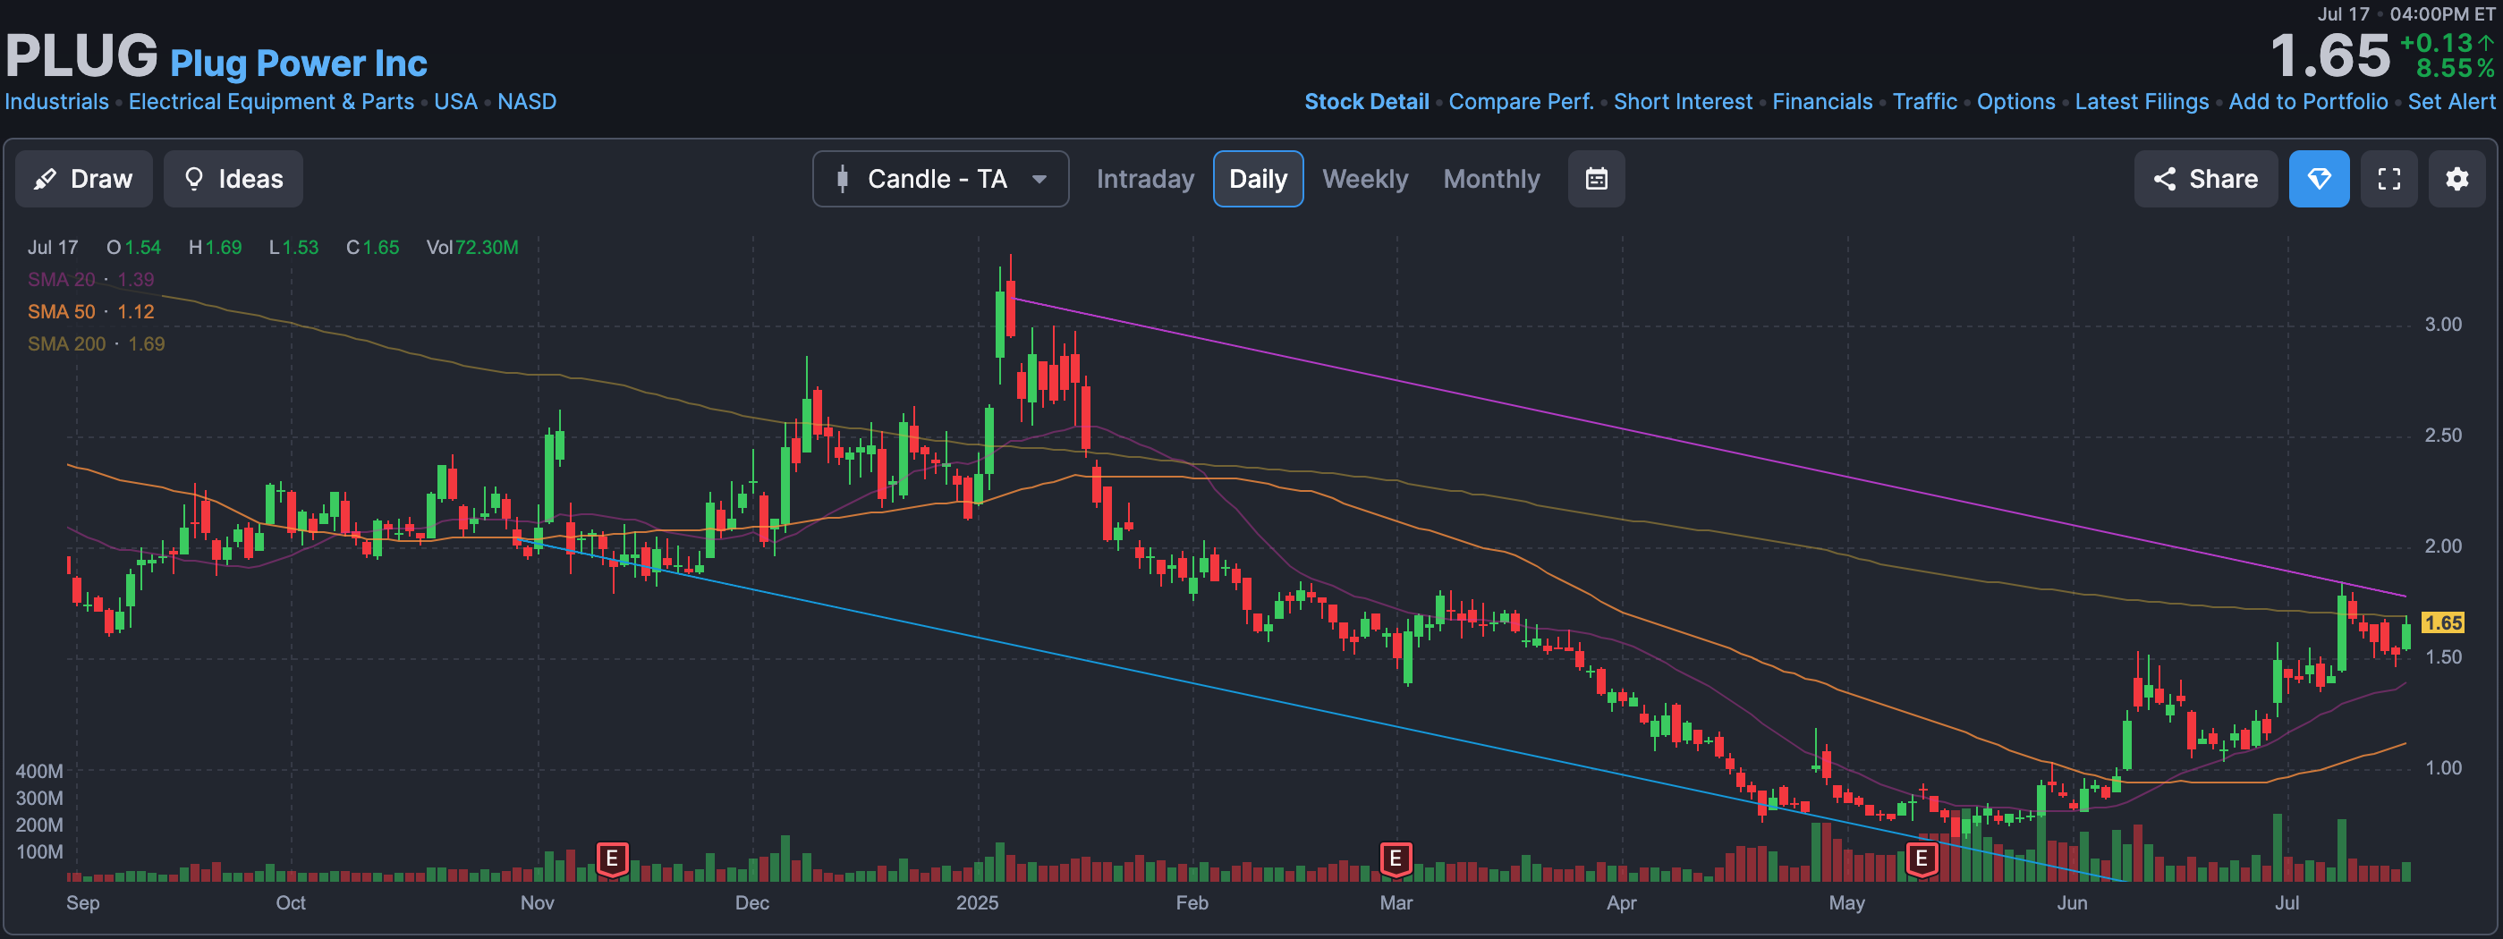
Task: Switch to the Monthly timeframe
Action: pyautogui.click(x=1491, y=179)
